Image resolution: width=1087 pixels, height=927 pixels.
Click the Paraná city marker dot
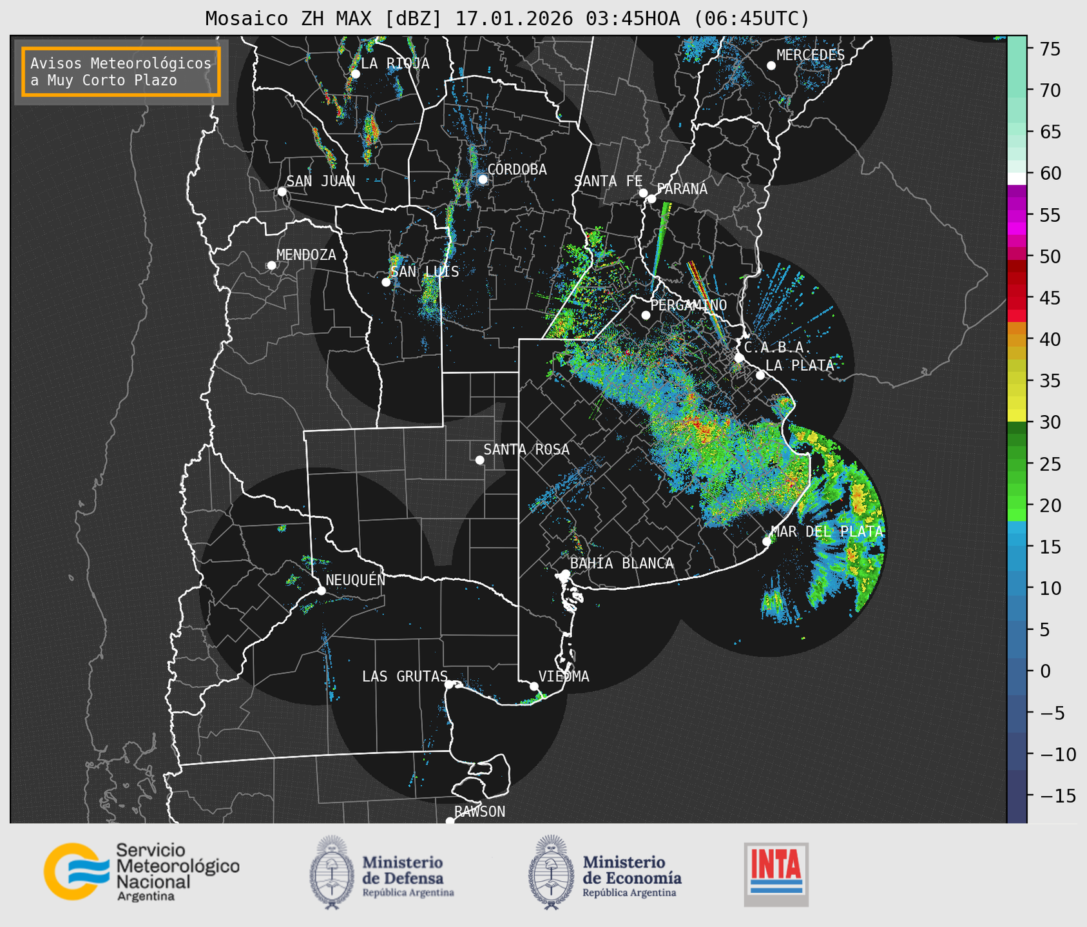[x=651, y=199]
